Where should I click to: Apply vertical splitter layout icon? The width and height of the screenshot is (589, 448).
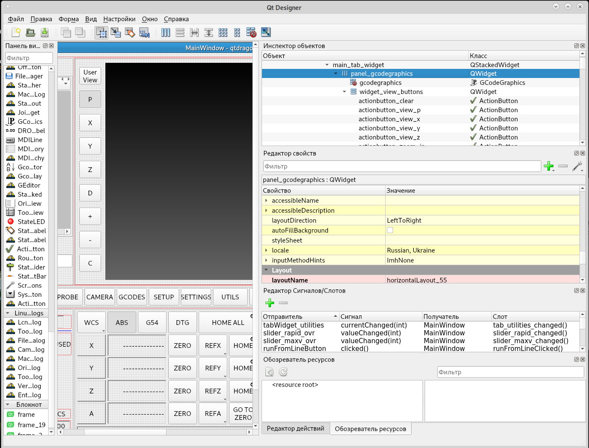209,32
